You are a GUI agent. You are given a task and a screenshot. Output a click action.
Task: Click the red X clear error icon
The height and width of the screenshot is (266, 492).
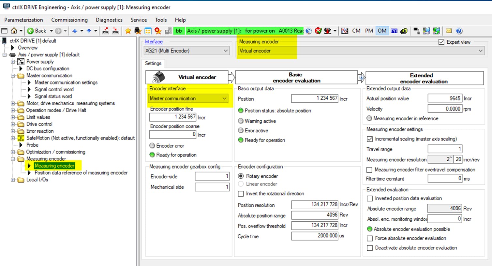pos(318,31)
